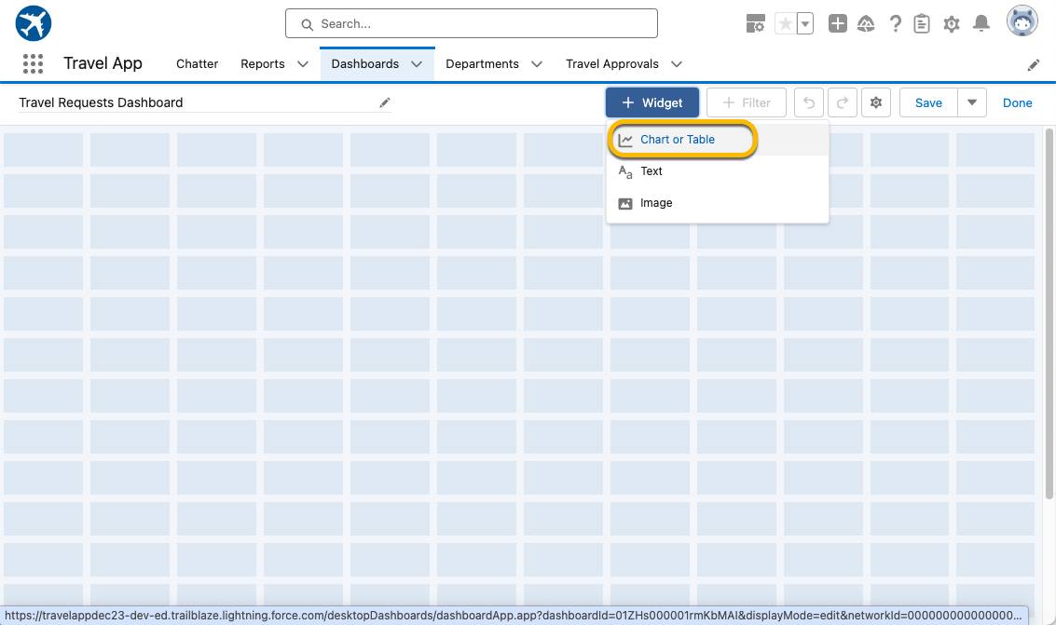The height and width of the screenshot is (625, 1056).
Task: Click the Travel App airplane logo
Action: click(x=33, y=23)
